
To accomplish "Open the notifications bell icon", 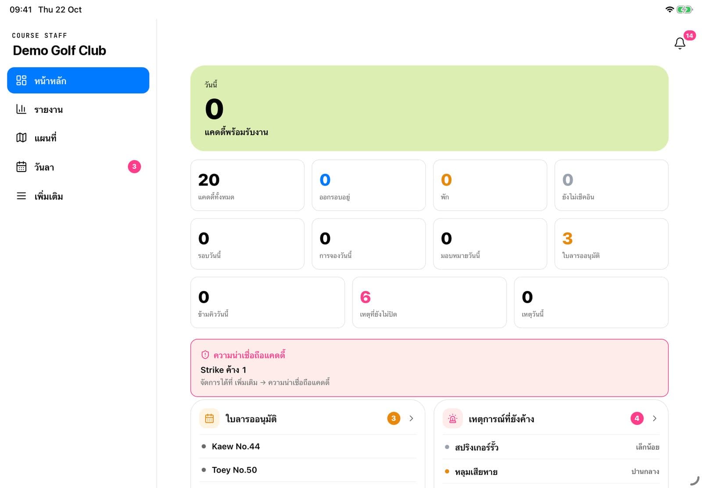I will pyautogui.click(x=680, y=43).
